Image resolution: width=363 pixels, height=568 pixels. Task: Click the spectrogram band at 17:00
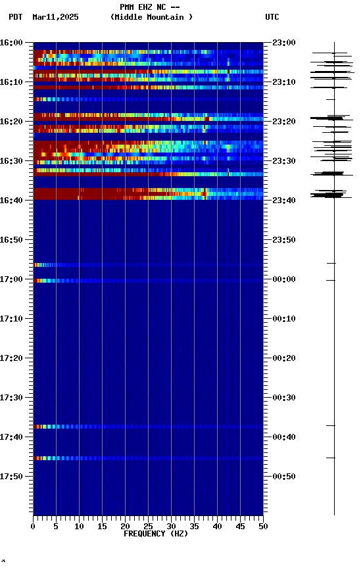click(x=148, y=281)
